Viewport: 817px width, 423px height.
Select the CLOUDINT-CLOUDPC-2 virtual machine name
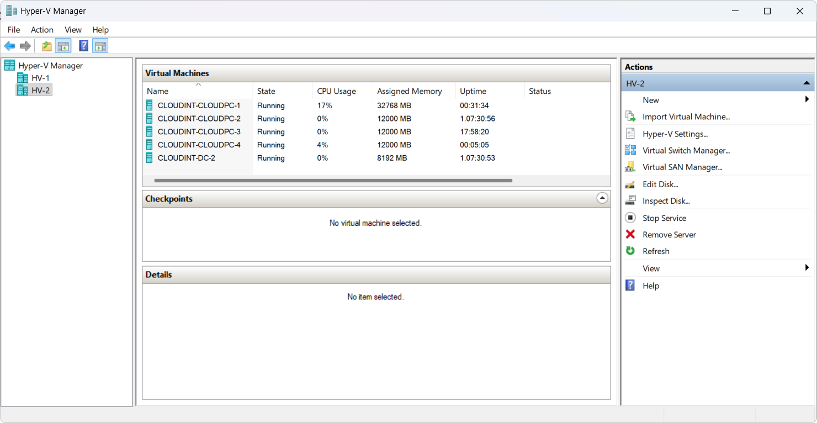(x=199, y=118)
